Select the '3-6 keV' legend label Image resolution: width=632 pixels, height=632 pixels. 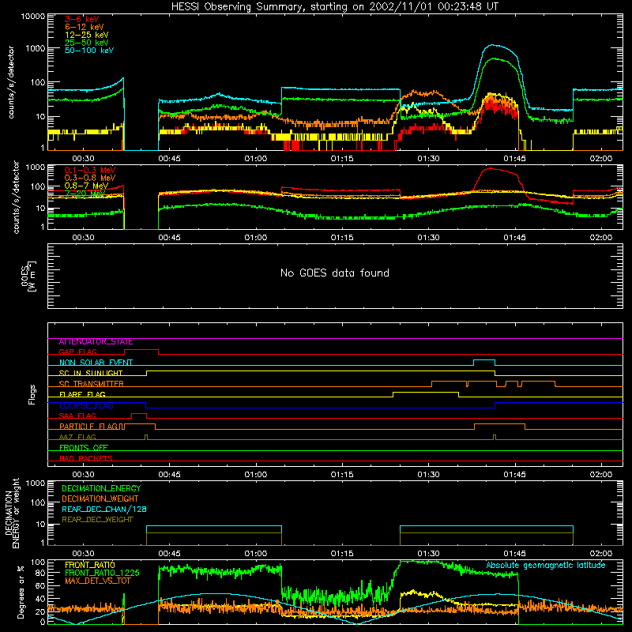(x=82, y=19)
